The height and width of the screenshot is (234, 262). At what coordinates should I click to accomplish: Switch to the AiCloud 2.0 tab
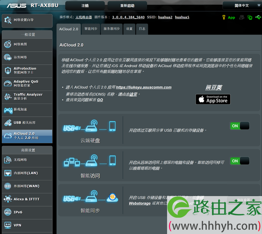click(x=69, y=29)
